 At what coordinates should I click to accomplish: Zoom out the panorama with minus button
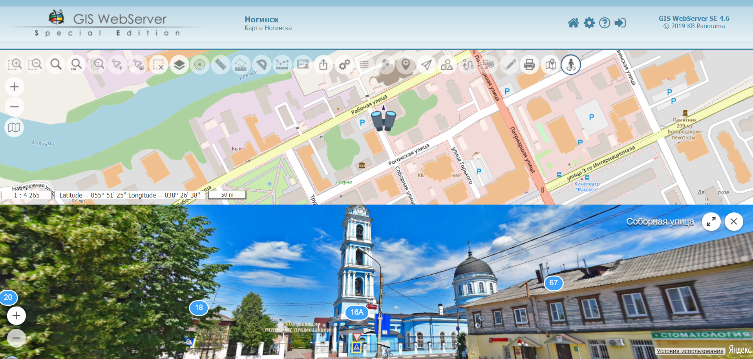16,338
